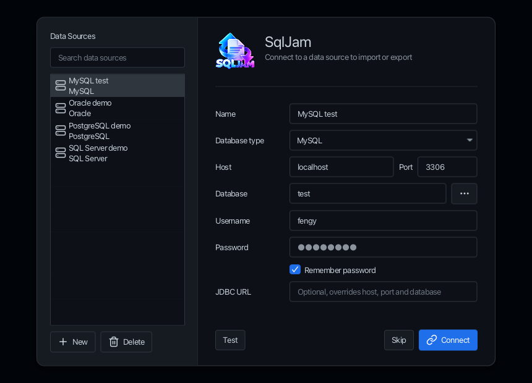Create a new data source
532x383 pixels.
(x=73, y=342)
